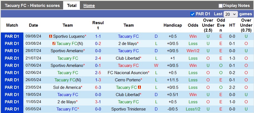The height and width of the screenshot is (113, 254).
Task: Click the PAR D1 league cell for 09/08/24
Action: [12, 36]
